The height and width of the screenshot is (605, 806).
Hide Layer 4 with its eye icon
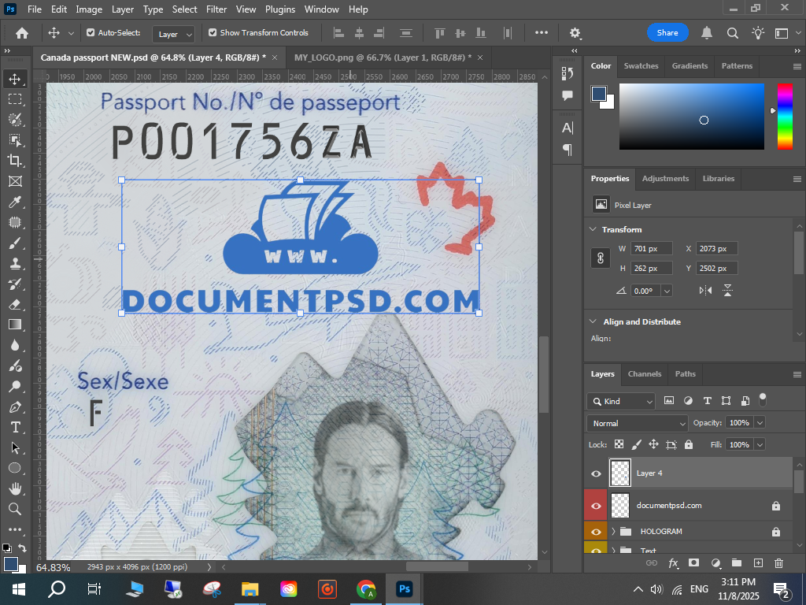point(596,473)
